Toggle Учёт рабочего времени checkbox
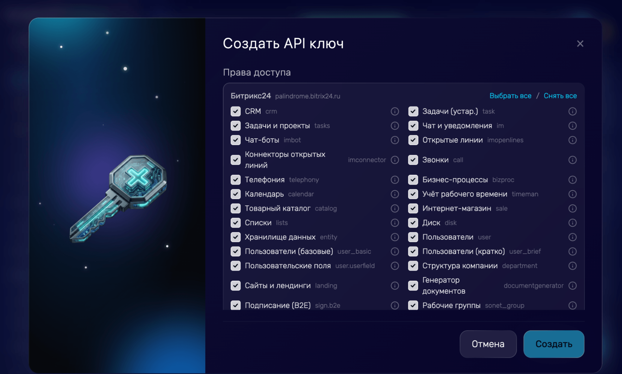 point(413,194)
